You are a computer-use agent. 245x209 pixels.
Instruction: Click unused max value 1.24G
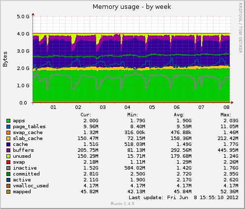[x=231, y=156]
